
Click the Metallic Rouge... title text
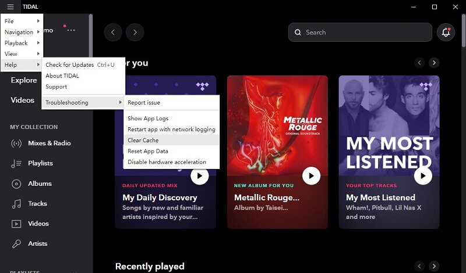pyautogui.click(x=267, y=197)
